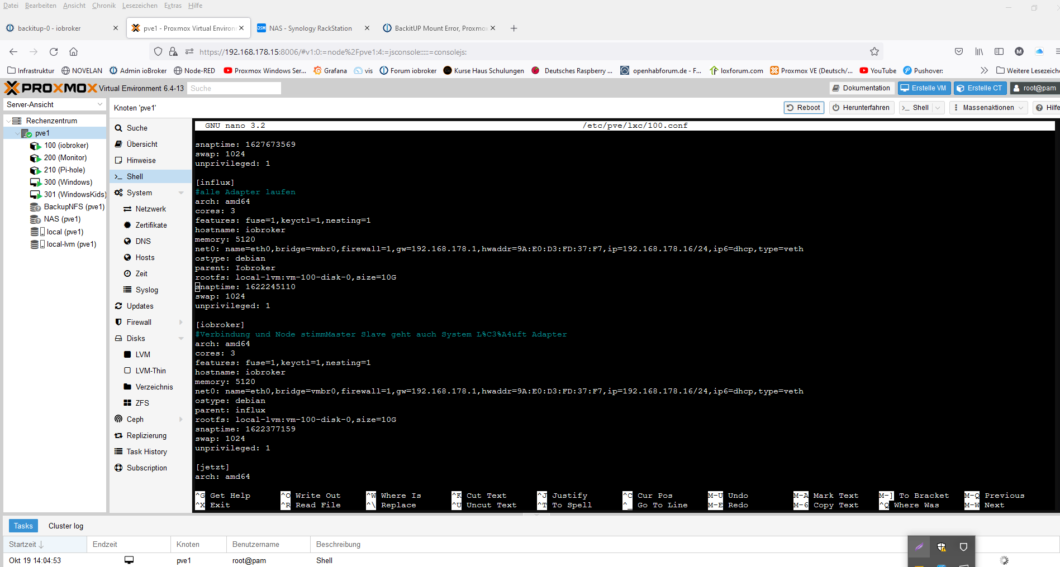Viewport: 1060px width, 567px height.
Task: Open LVM-Thin disk view
Action: [x=150, y=371]
